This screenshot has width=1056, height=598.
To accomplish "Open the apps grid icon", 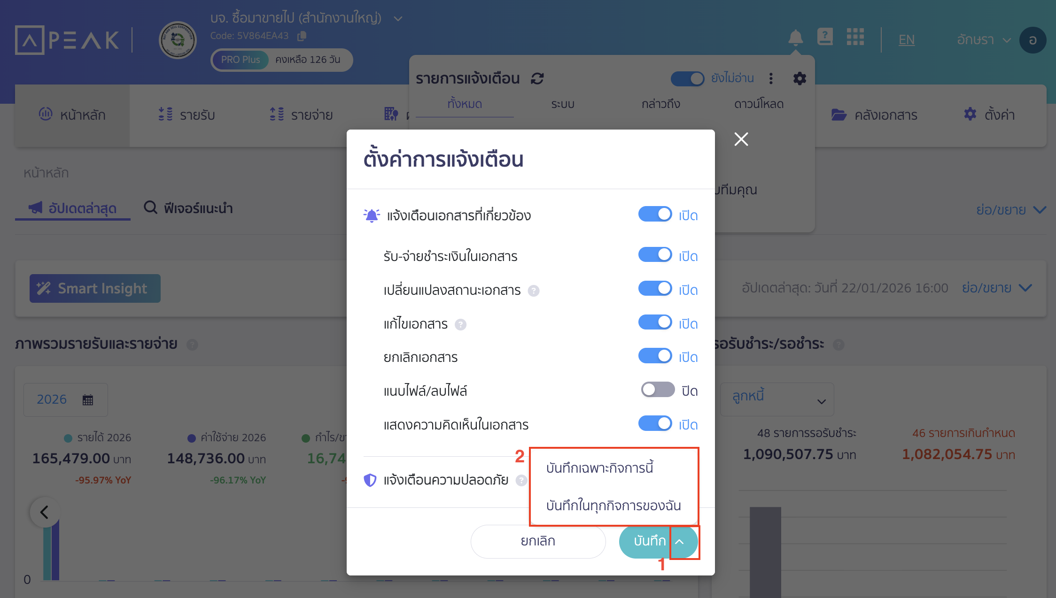I will (x=855, y=38).
